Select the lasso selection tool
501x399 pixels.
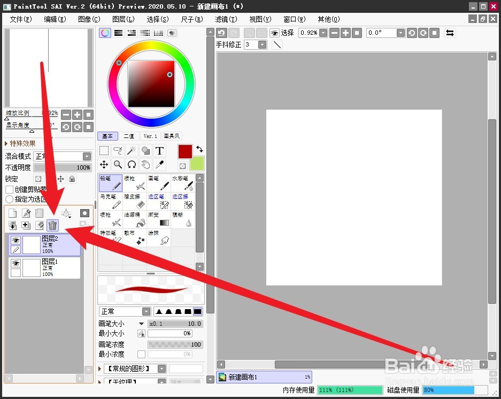118,151
